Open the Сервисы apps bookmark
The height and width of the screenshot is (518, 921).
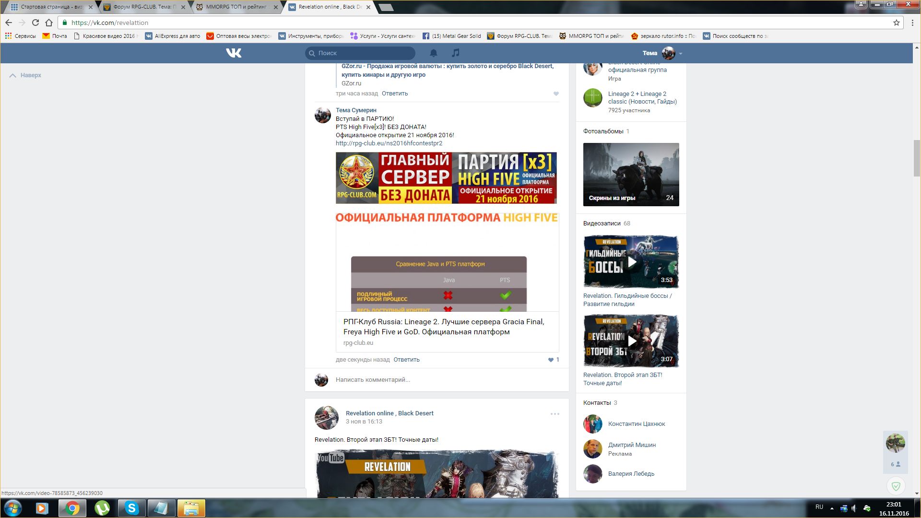[20, 36]
